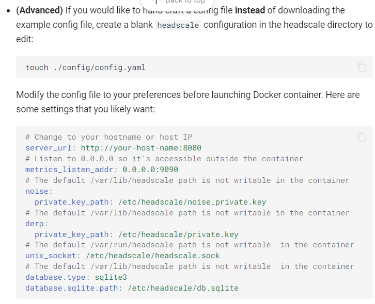
Task: Click the unix_socket key
Action: pyautogui.click(x=51, y=256)
